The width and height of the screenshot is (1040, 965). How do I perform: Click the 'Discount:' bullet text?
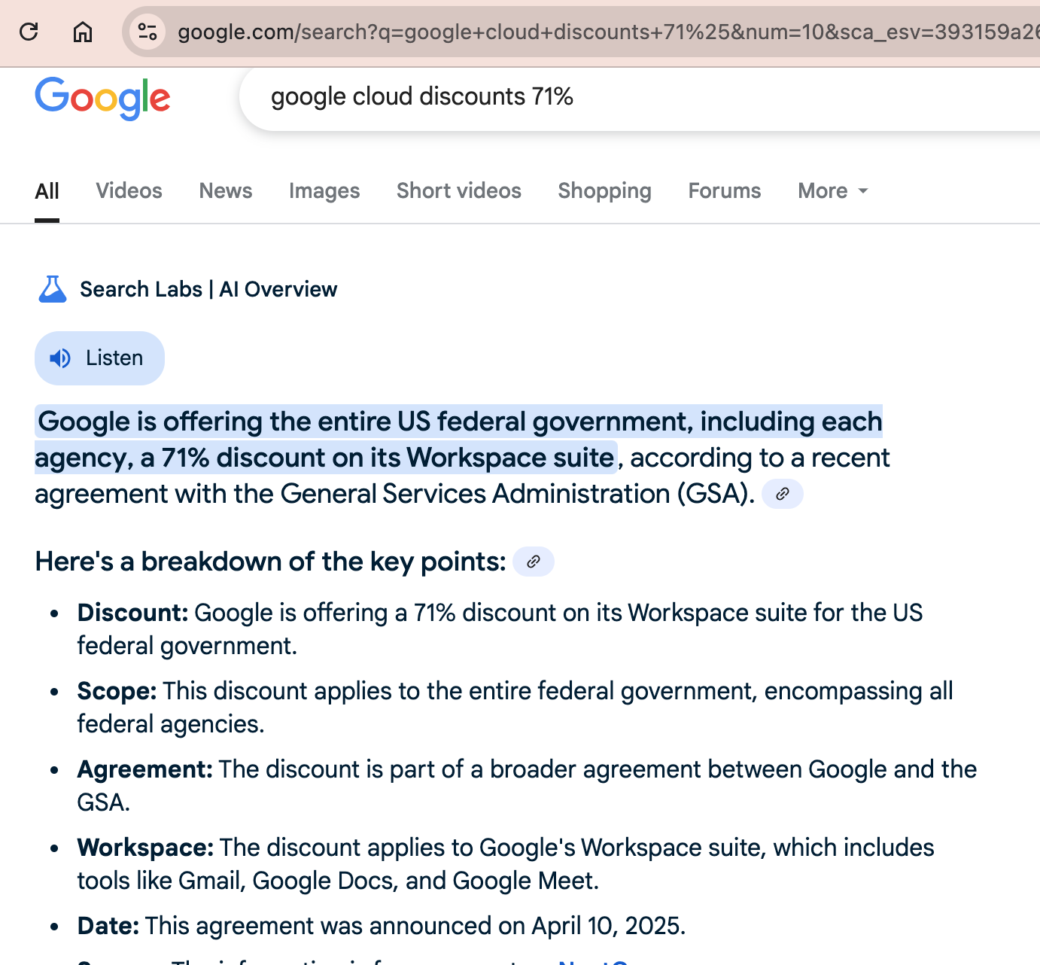pos(500,629)
